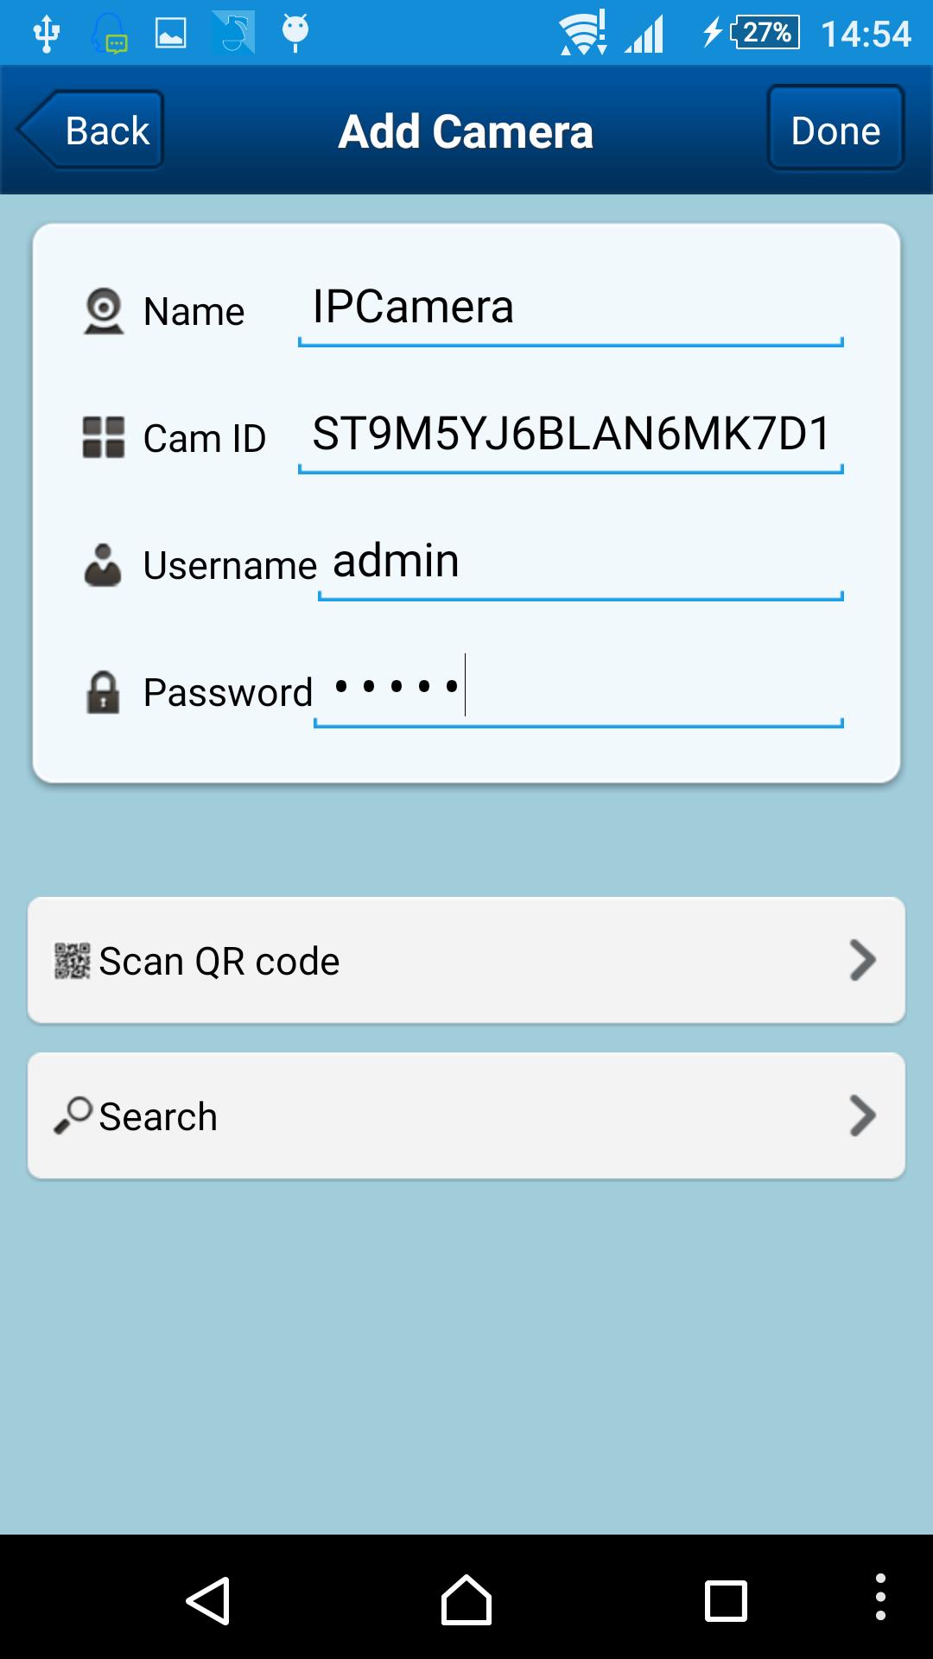Tap the webcam icon beside Name
The height and width of the screenshot is (1659, 933).
[104, 311]
